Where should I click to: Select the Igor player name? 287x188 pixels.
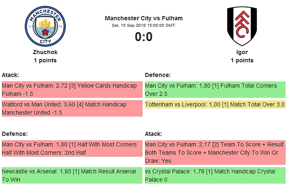[242, 52]
